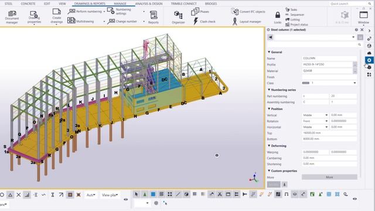
Task: Click Convert IFC objects
Action: (248, 11)
